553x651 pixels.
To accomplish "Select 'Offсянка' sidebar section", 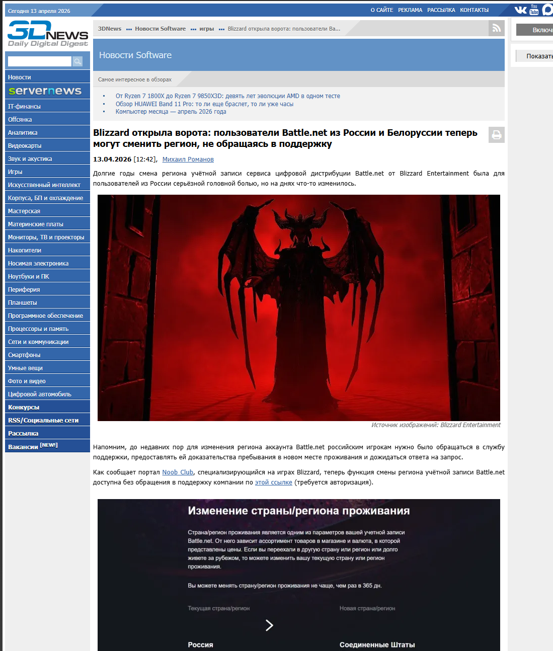I will [47, 119].
